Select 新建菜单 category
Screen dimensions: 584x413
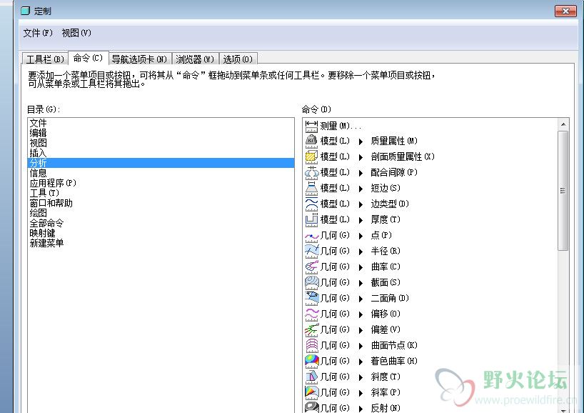tap(161, 244)
